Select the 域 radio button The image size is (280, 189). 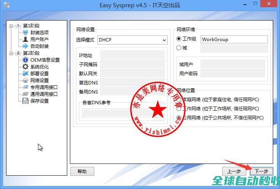179,48
